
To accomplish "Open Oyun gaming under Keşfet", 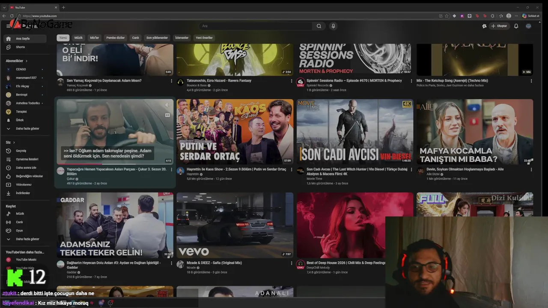I will 25,231.
